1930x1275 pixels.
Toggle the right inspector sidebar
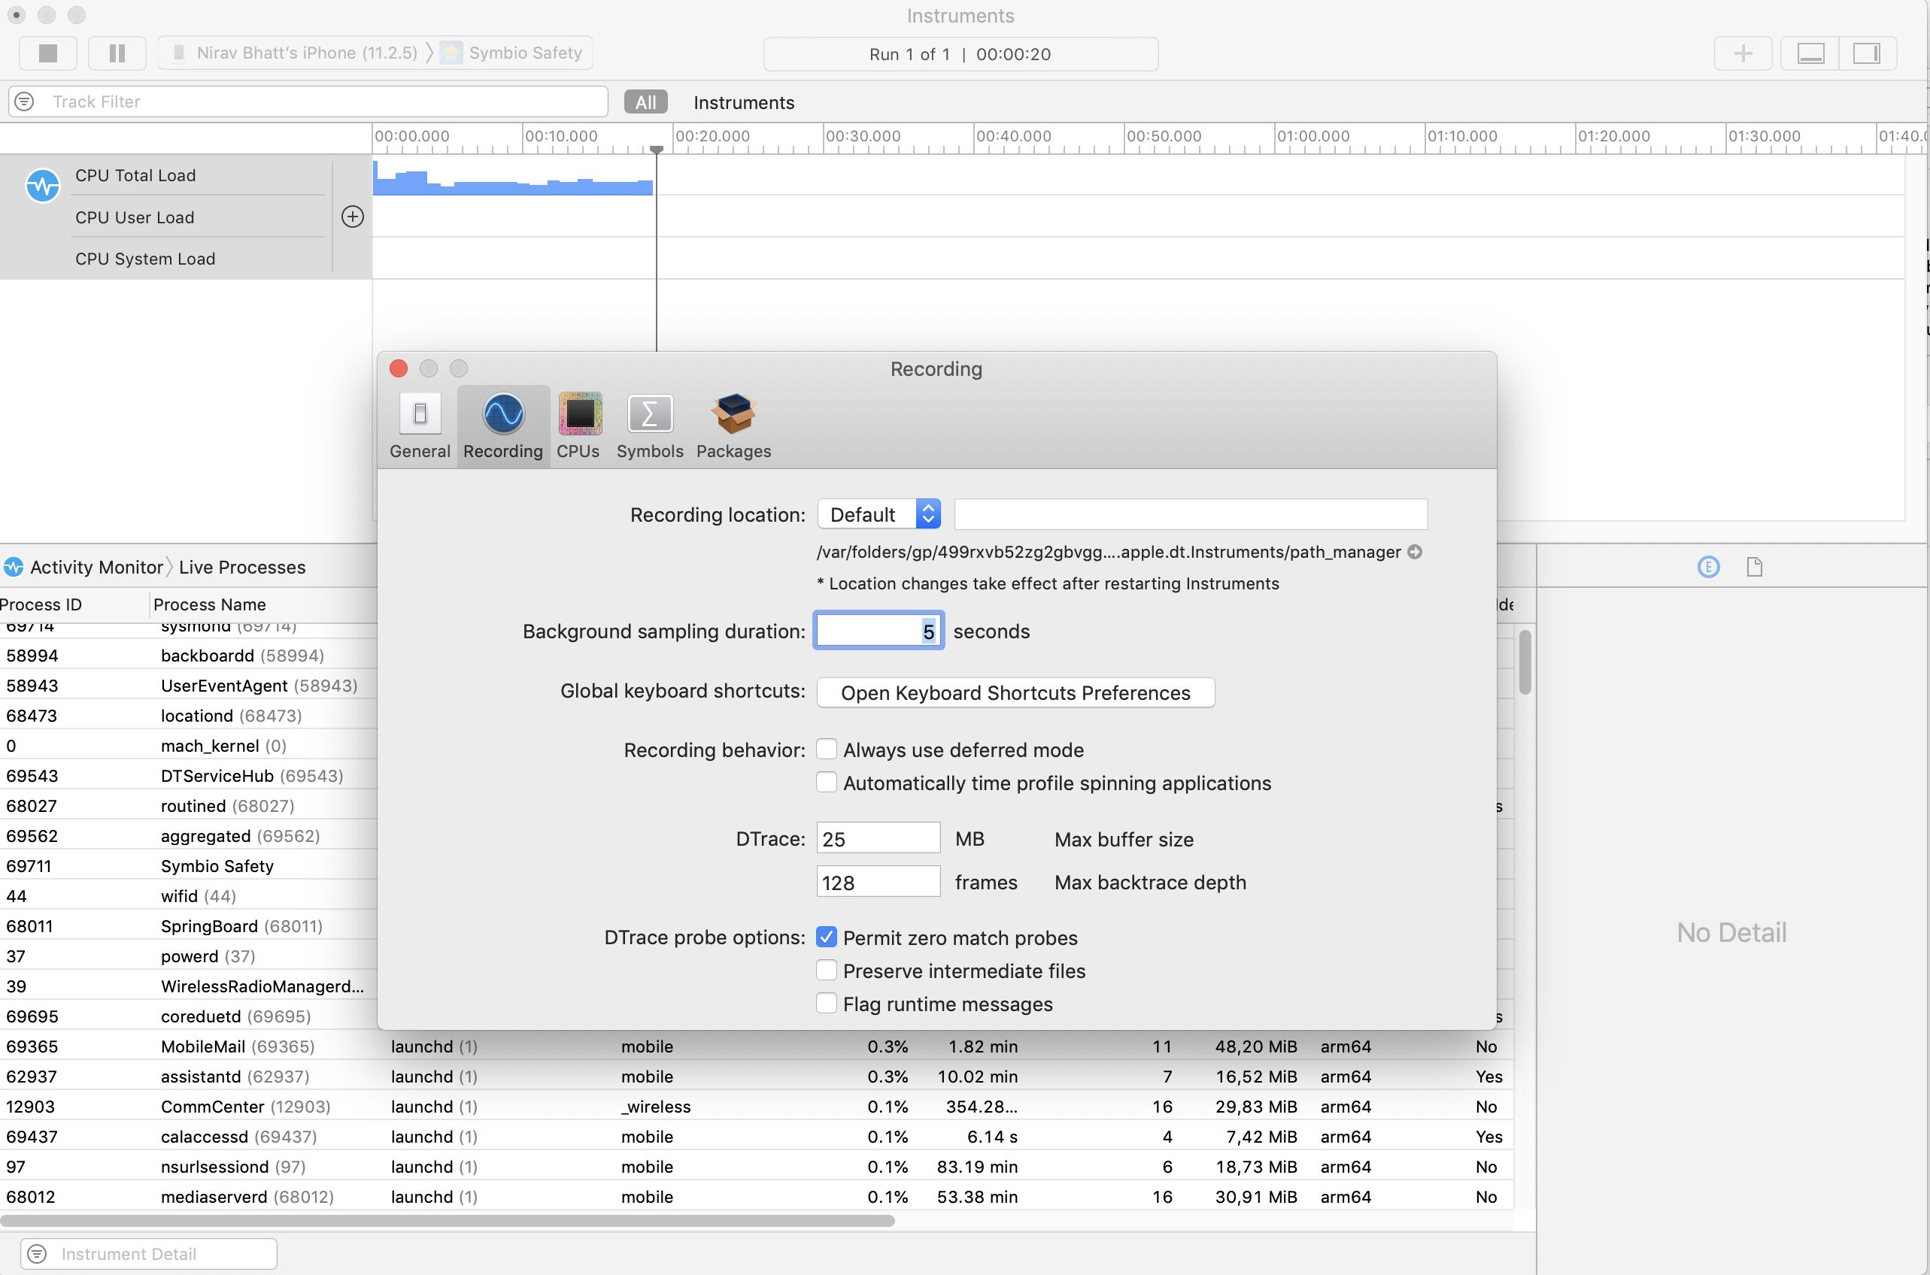1867,53
